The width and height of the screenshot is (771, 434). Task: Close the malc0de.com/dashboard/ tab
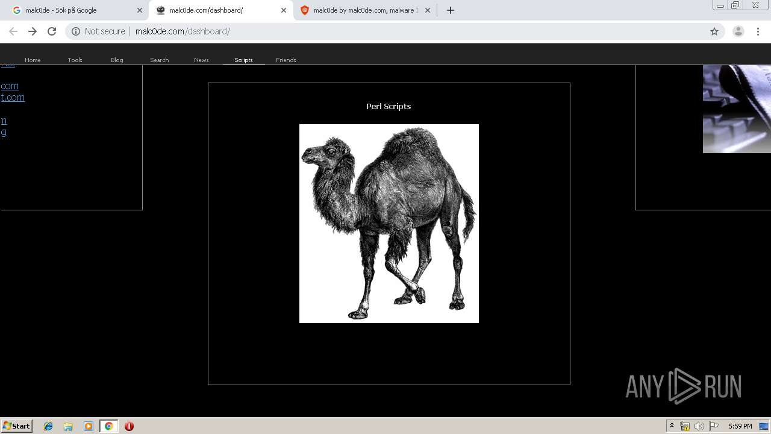(x=284, y=10)
